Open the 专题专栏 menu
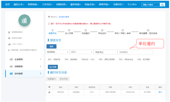Viewport: 170px width, 102px height. 118,4
